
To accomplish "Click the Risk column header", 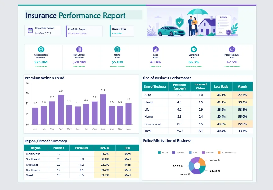I will 127,148.
